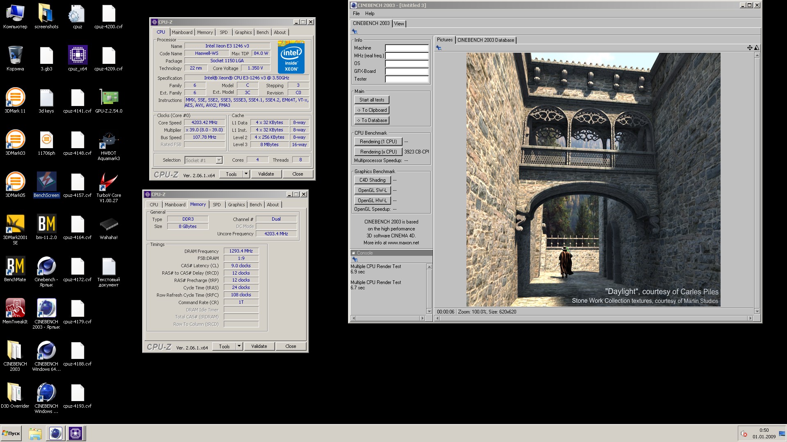Click the console panel pin icon
The image size is (787, 442).
coord(355,259)
